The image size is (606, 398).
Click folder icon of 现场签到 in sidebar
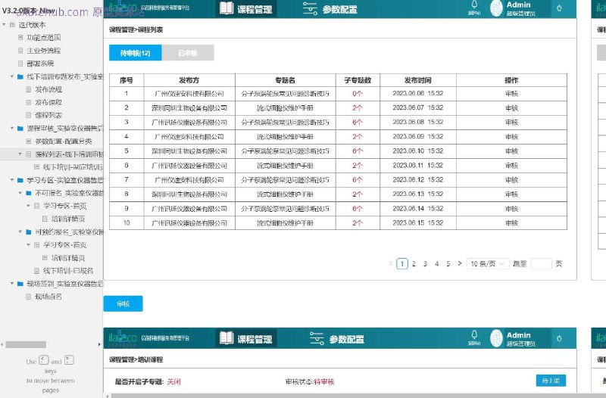tap(20, 284)
